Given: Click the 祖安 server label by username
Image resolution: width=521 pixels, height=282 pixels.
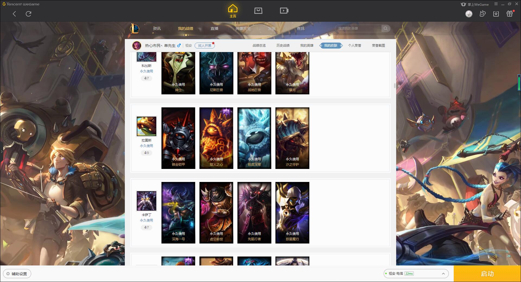Looking at the screenshot, I should 189,46.
